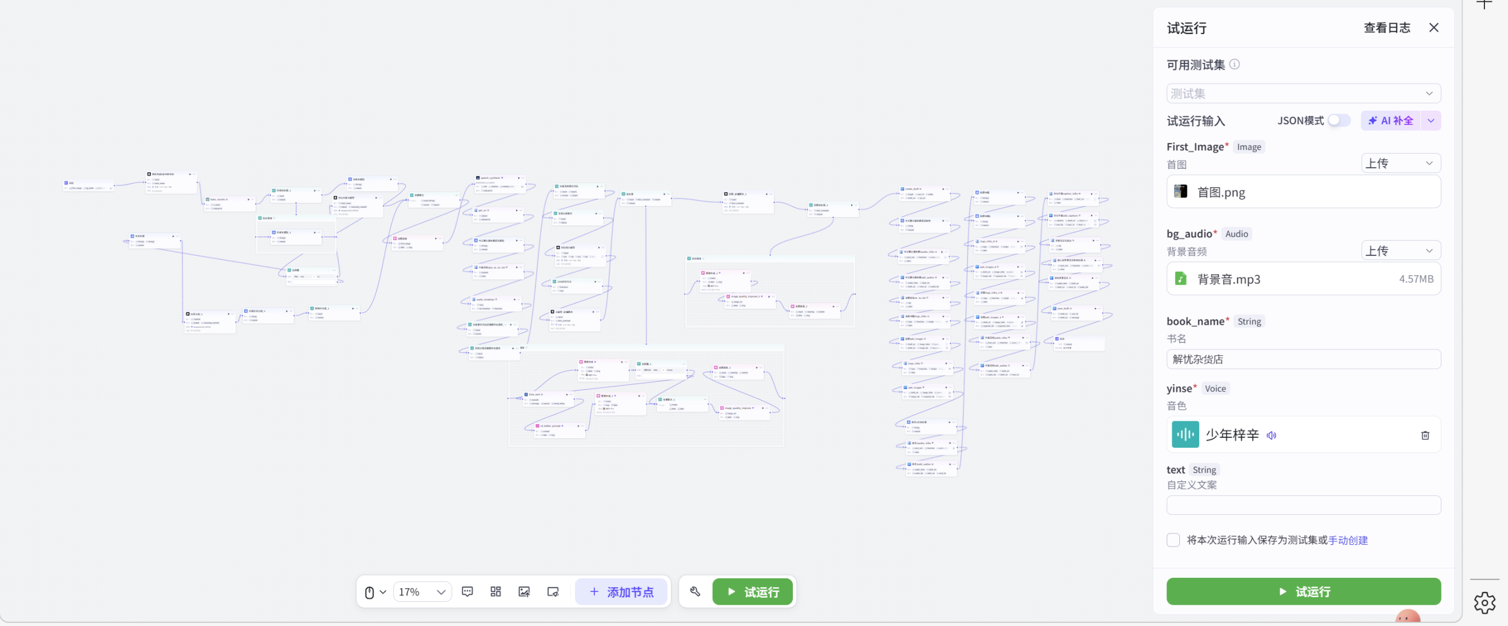This screenshot has width=1508, height=626.
Task: Delete the 少年梓辛 voice with trash icon
Action: tap(1425, 435)
